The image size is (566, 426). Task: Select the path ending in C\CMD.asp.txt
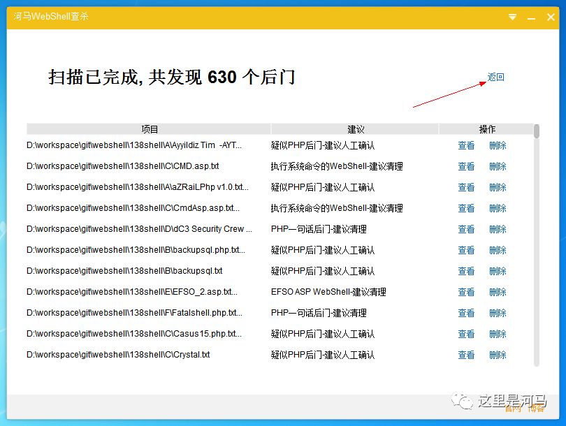(123, 166)
